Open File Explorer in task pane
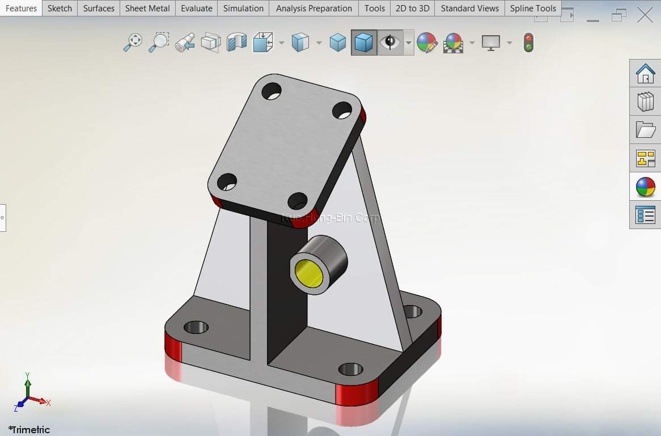Screen dimensions: 661x436 [x=645, y=130]
